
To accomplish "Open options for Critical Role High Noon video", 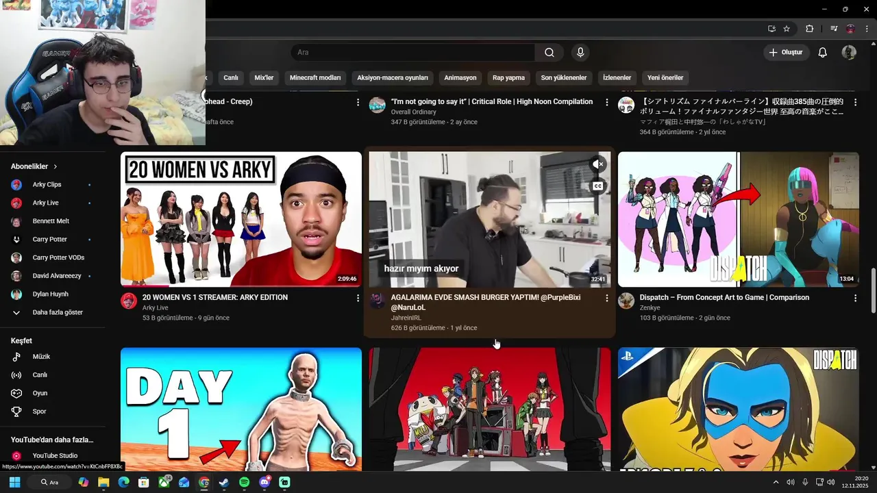I will coord(606,102).
